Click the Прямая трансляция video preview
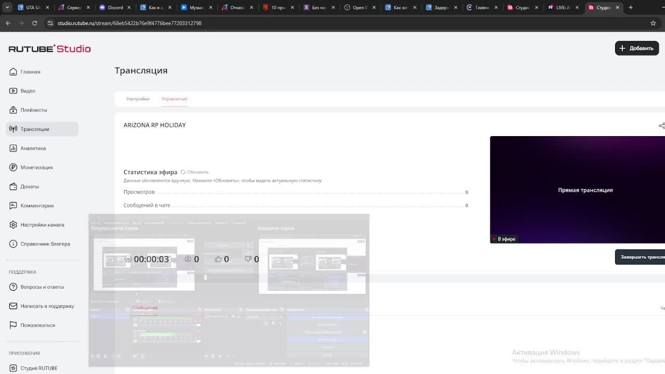The image size is (665, 374). pyautogui.click(x=577, y=190)
